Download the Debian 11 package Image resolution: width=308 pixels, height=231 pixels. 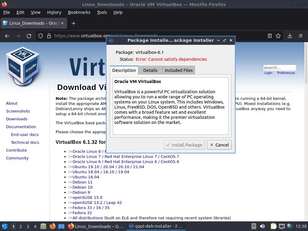[x=82, y=182]
